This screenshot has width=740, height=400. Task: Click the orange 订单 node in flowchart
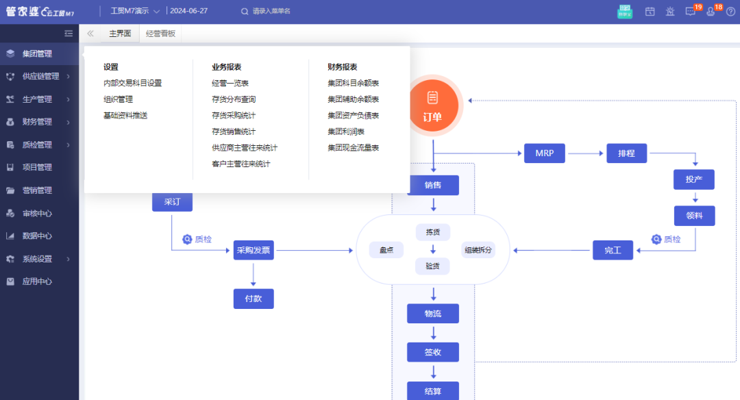click(434, 105)
